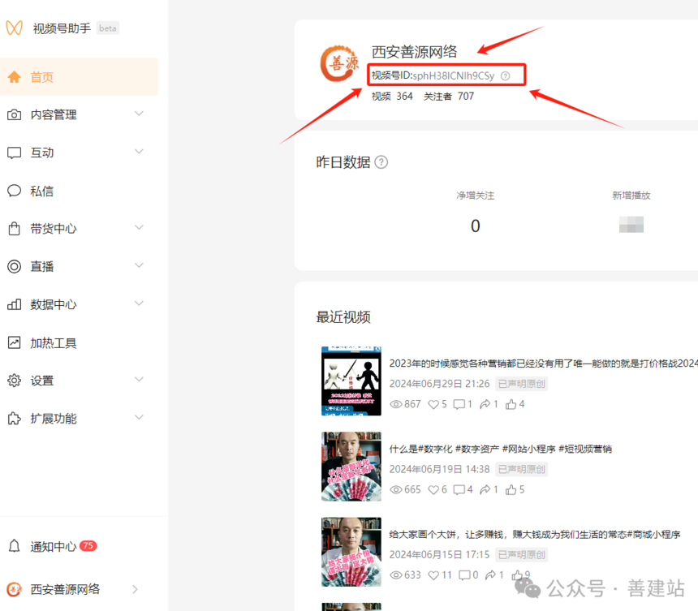Open the 私信 menu item

[79, 191]
